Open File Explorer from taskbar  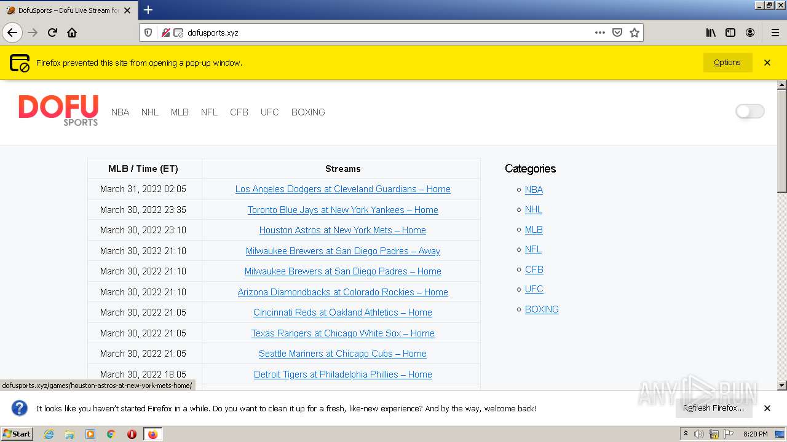(x=69, y=434)
